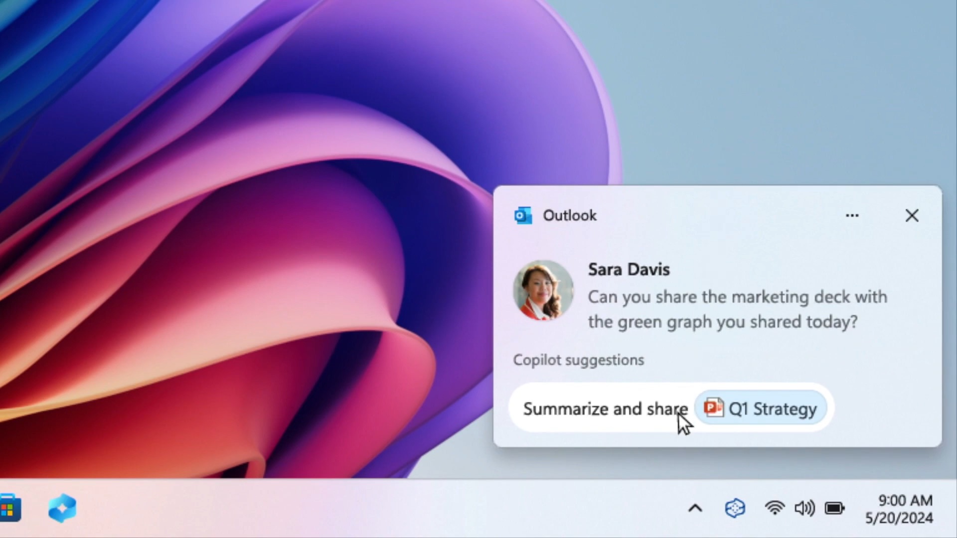Launch the blue Copilot app on taskbar
This screenshot has width=957, height=538.
(x=62, y=508)
